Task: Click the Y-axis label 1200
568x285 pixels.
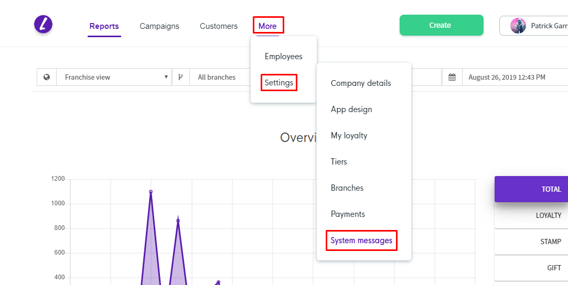Action: [x=58, y=179]
